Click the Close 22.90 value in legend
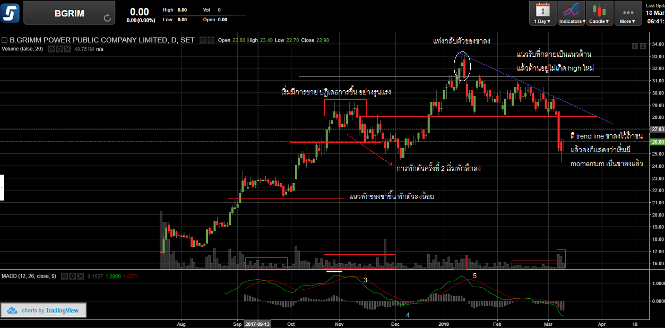The width and height of the screenshot is (665, 328). (x=315, y=40)
